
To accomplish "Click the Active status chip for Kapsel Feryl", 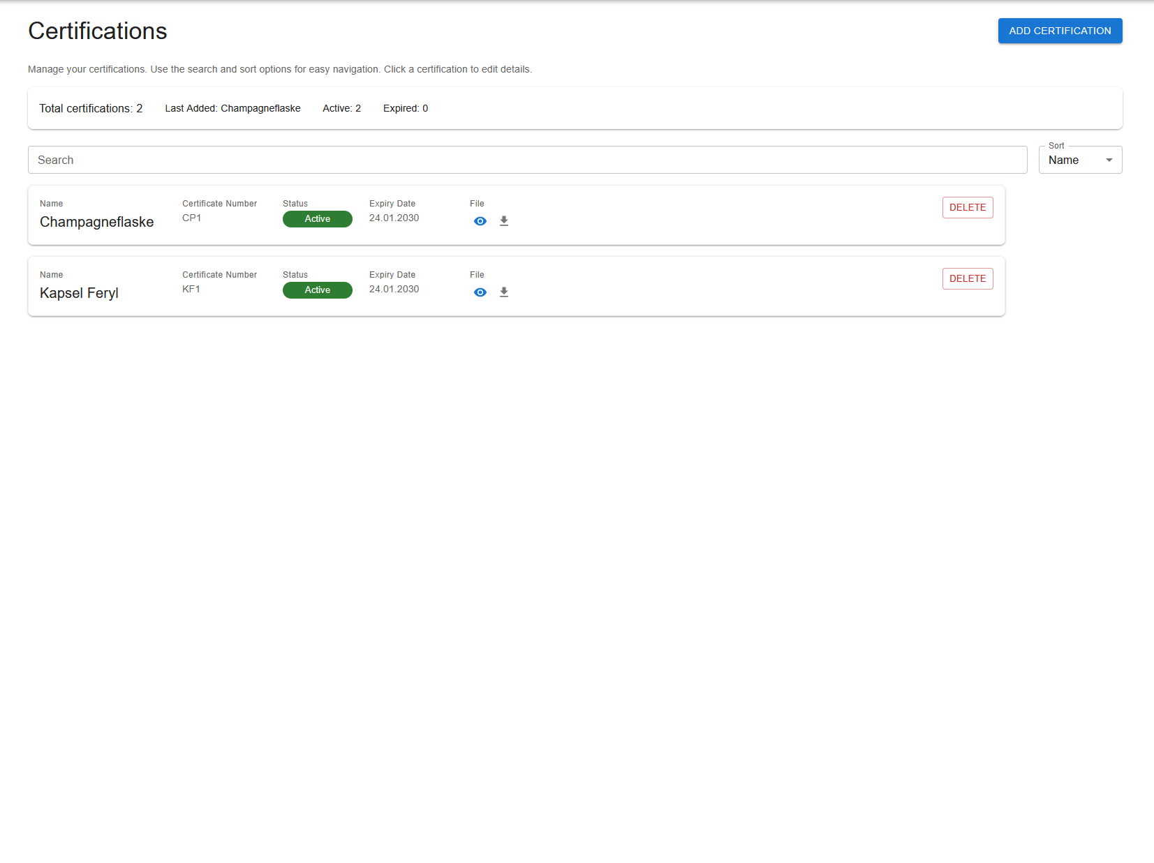I will pyautogui.click(x=317, y=290).
